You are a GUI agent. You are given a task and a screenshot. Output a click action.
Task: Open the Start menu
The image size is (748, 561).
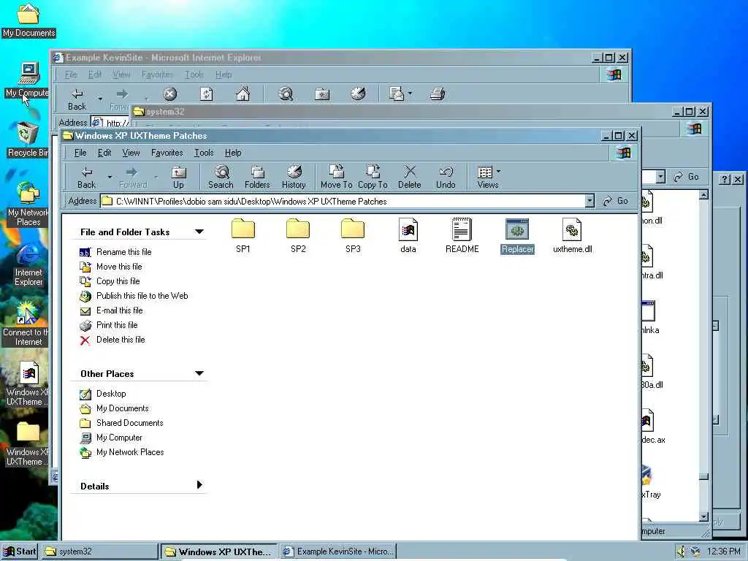pos(20,552)
